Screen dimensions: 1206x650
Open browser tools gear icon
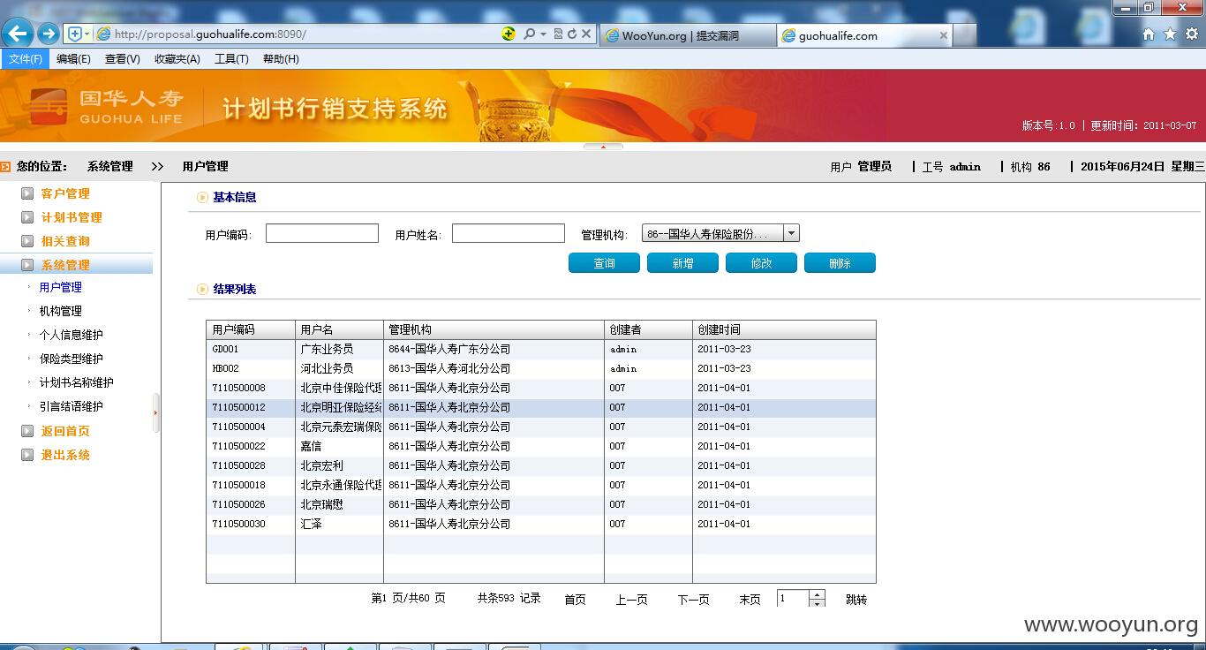[1192, 34]
